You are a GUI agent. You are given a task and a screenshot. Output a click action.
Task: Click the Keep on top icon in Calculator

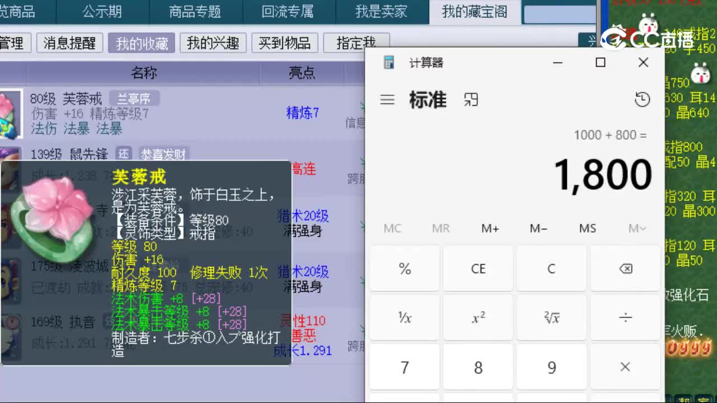[x=471, y=100]
